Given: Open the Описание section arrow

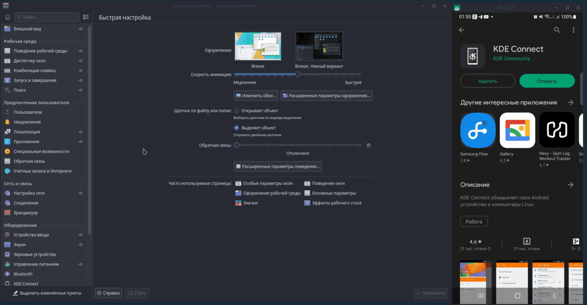Looking at the screenshot, I should point(570,185).
